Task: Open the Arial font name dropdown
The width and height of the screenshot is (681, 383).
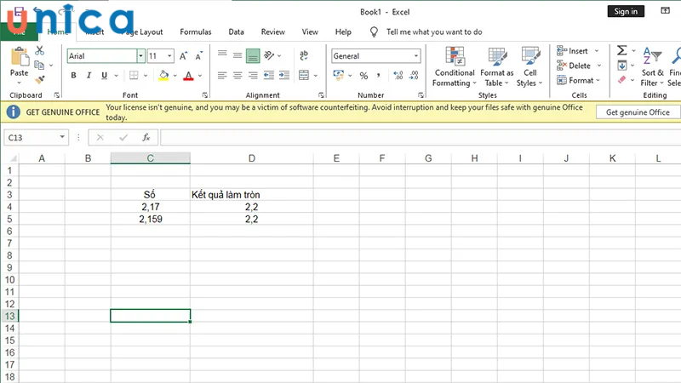Action: click(x=140, y=56)
